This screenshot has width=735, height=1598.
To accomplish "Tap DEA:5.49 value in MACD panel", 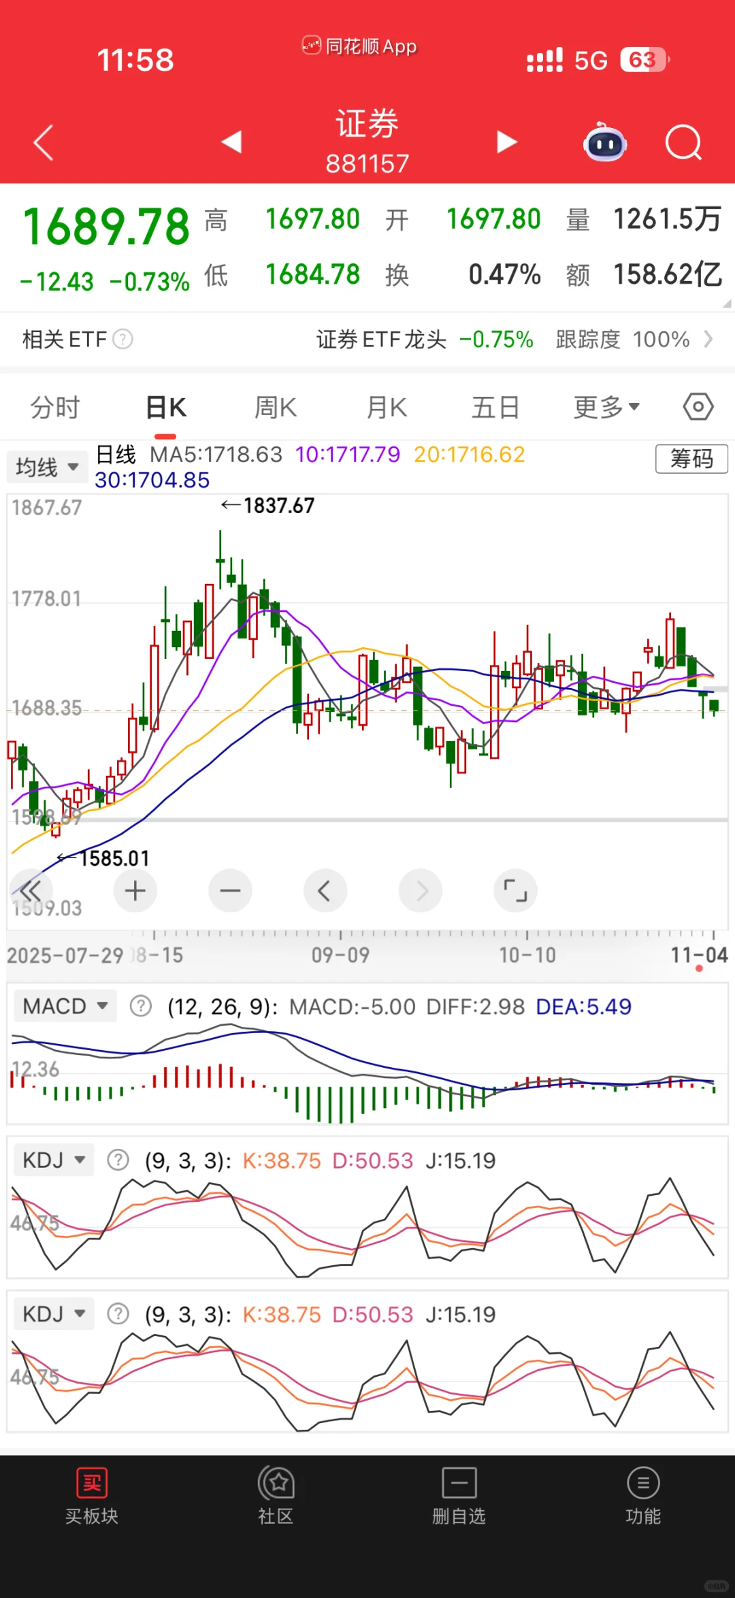I will pyautogui.click(x=584, y=1006).
